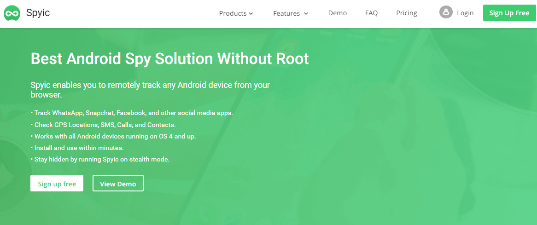
Task: Open the Pricing page
Action: pos(407,13)
